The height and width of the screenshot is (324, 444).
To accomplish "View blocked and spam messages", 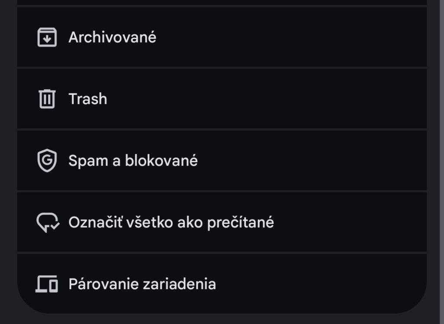I will pos(133,160).
